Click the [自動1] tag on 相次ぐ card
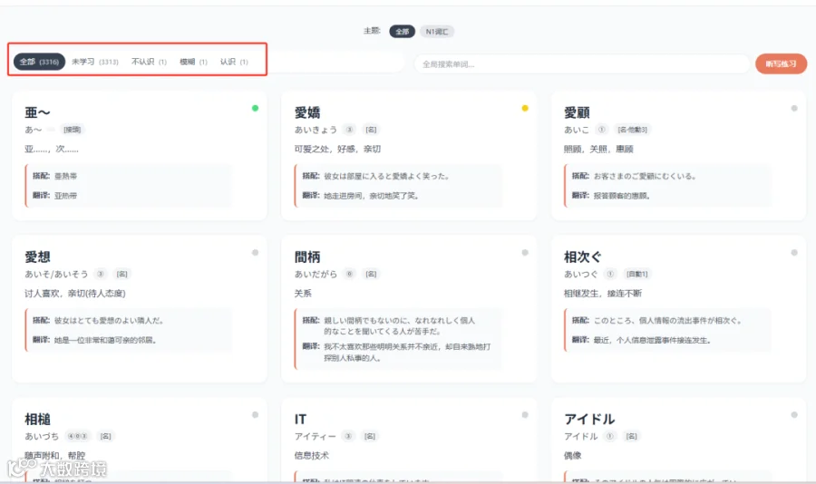Screen dimensions: 816x484 coord(637,274)
